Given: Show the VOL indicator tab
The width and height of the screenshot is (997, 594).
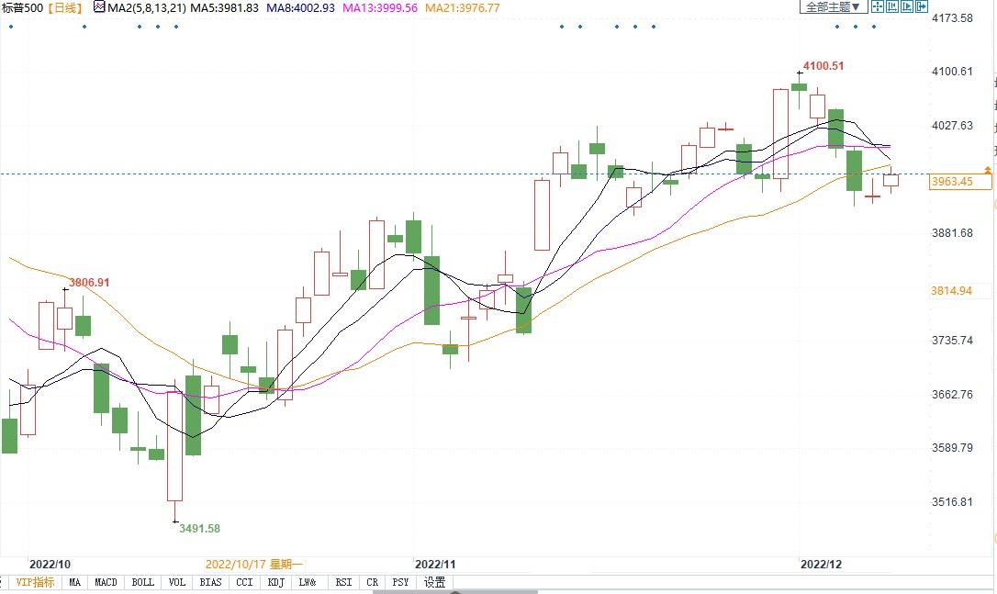Looking at the screenshot, I should pyautogui.click(x=176, y=582).
